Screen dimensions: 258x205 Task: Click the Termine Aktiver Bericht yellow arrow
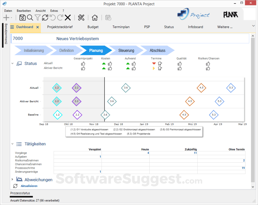click(x=154, y=68)
